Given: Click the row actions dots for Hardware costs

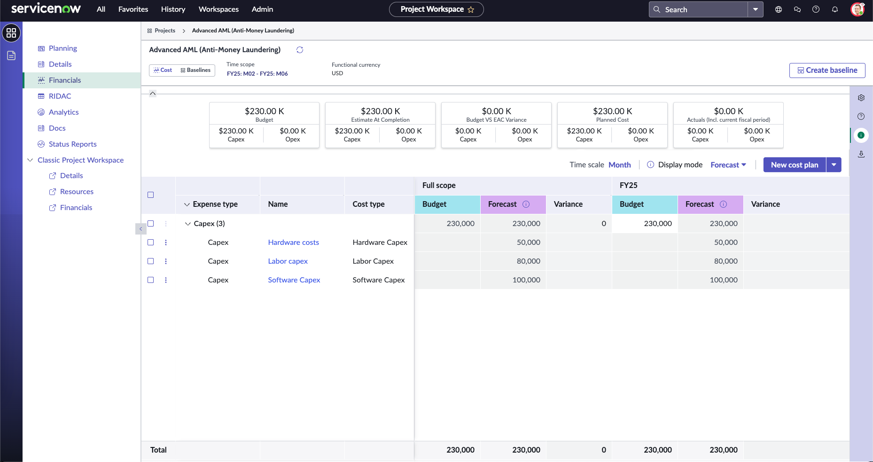Looking at the screenshot, I should [166, 243].
